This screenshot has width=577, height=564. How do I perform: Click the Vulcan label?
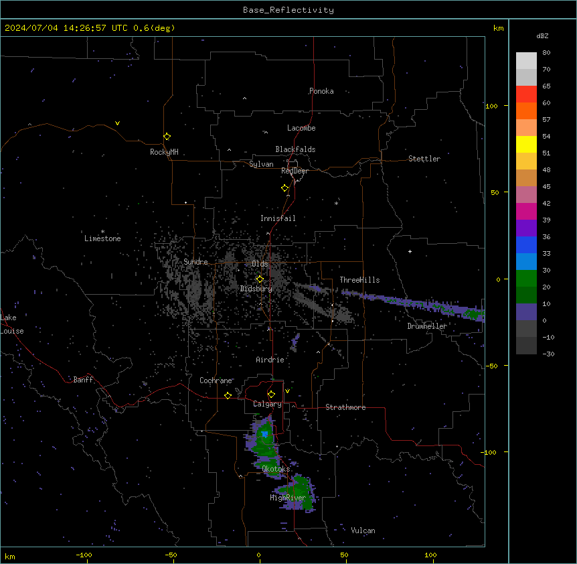(x=363, y=531)
